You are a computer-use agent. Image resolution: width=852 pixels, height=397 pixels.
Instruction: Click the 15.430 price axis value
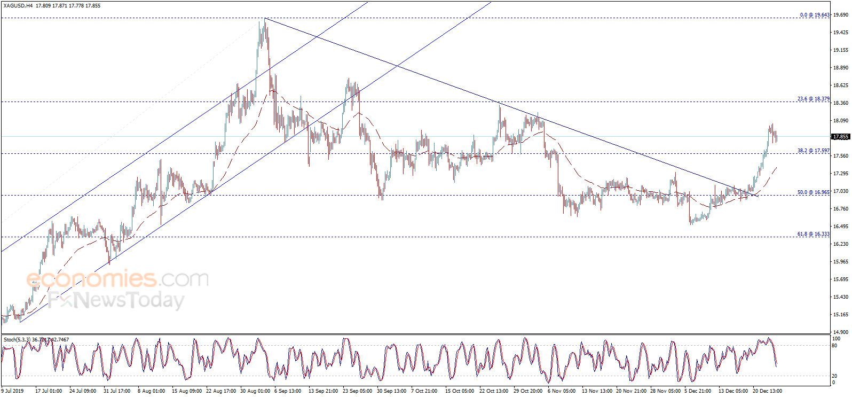841,297
